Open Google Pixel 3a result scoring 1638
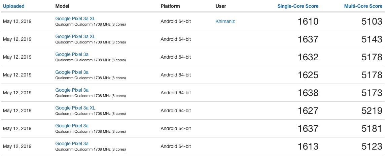 click(72, 90)
